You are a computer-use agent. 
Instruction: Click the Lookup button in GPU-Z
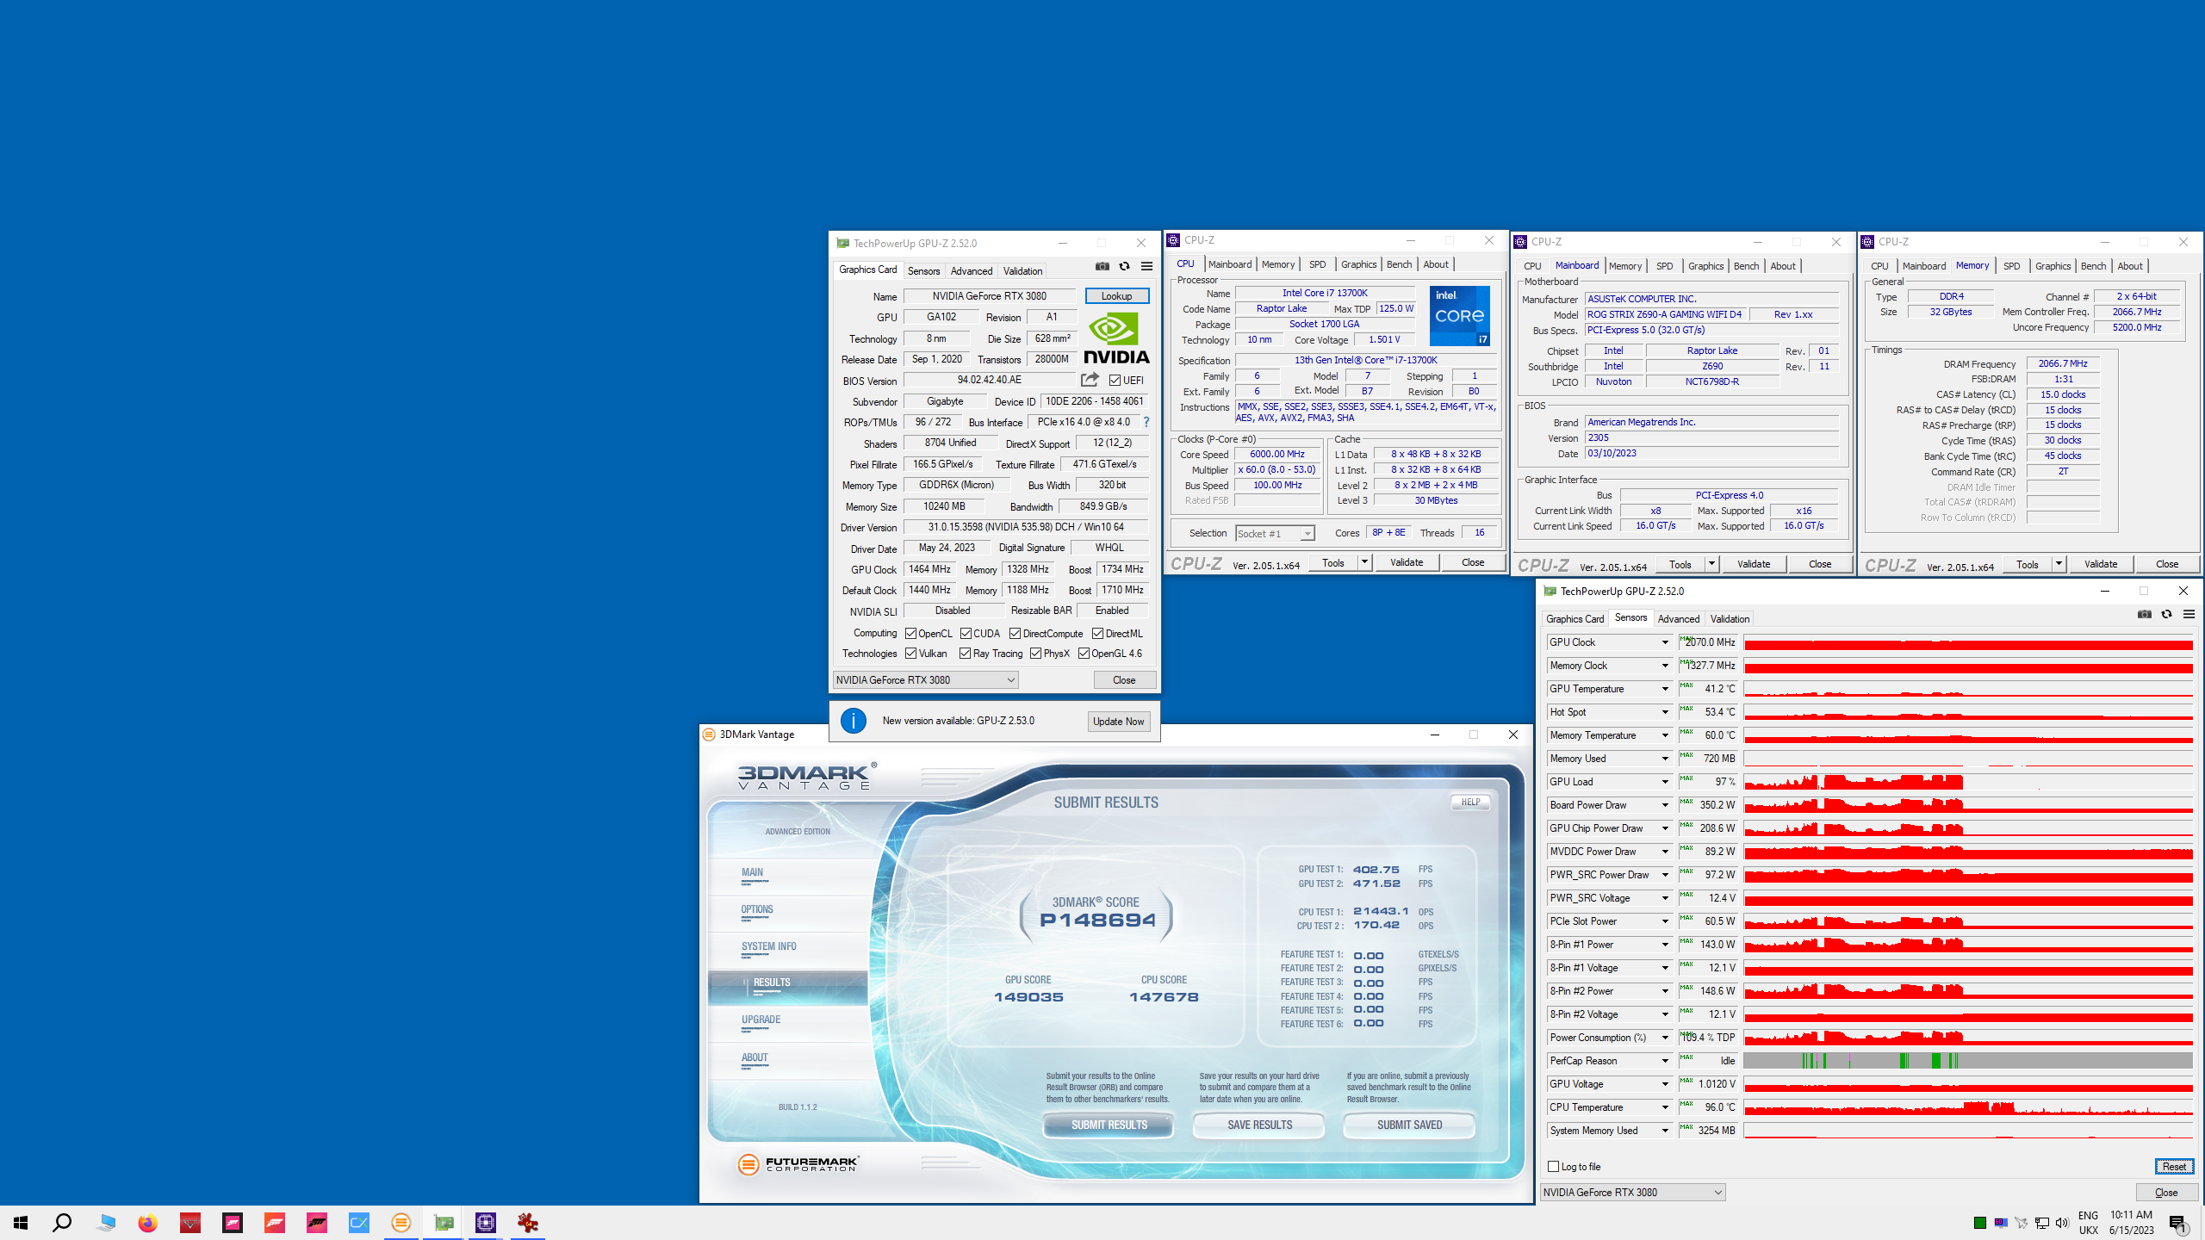click(1116, 296)
